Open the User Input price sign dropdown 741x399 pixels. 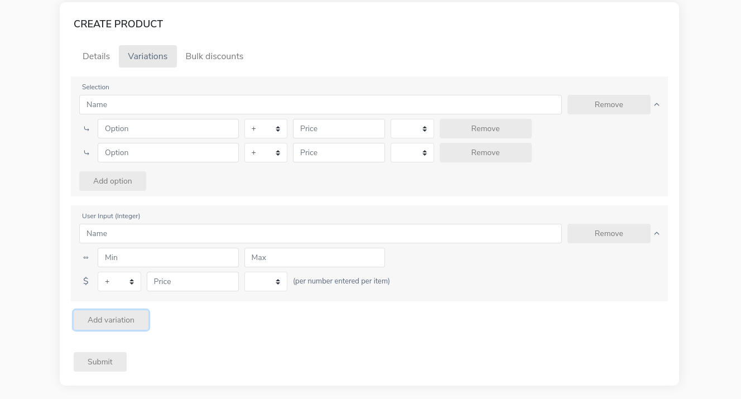tap(119, 281)
